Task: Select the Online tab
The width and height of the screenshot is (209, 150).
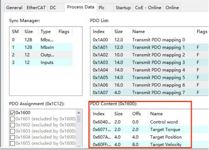Action: tap(172, 8)
